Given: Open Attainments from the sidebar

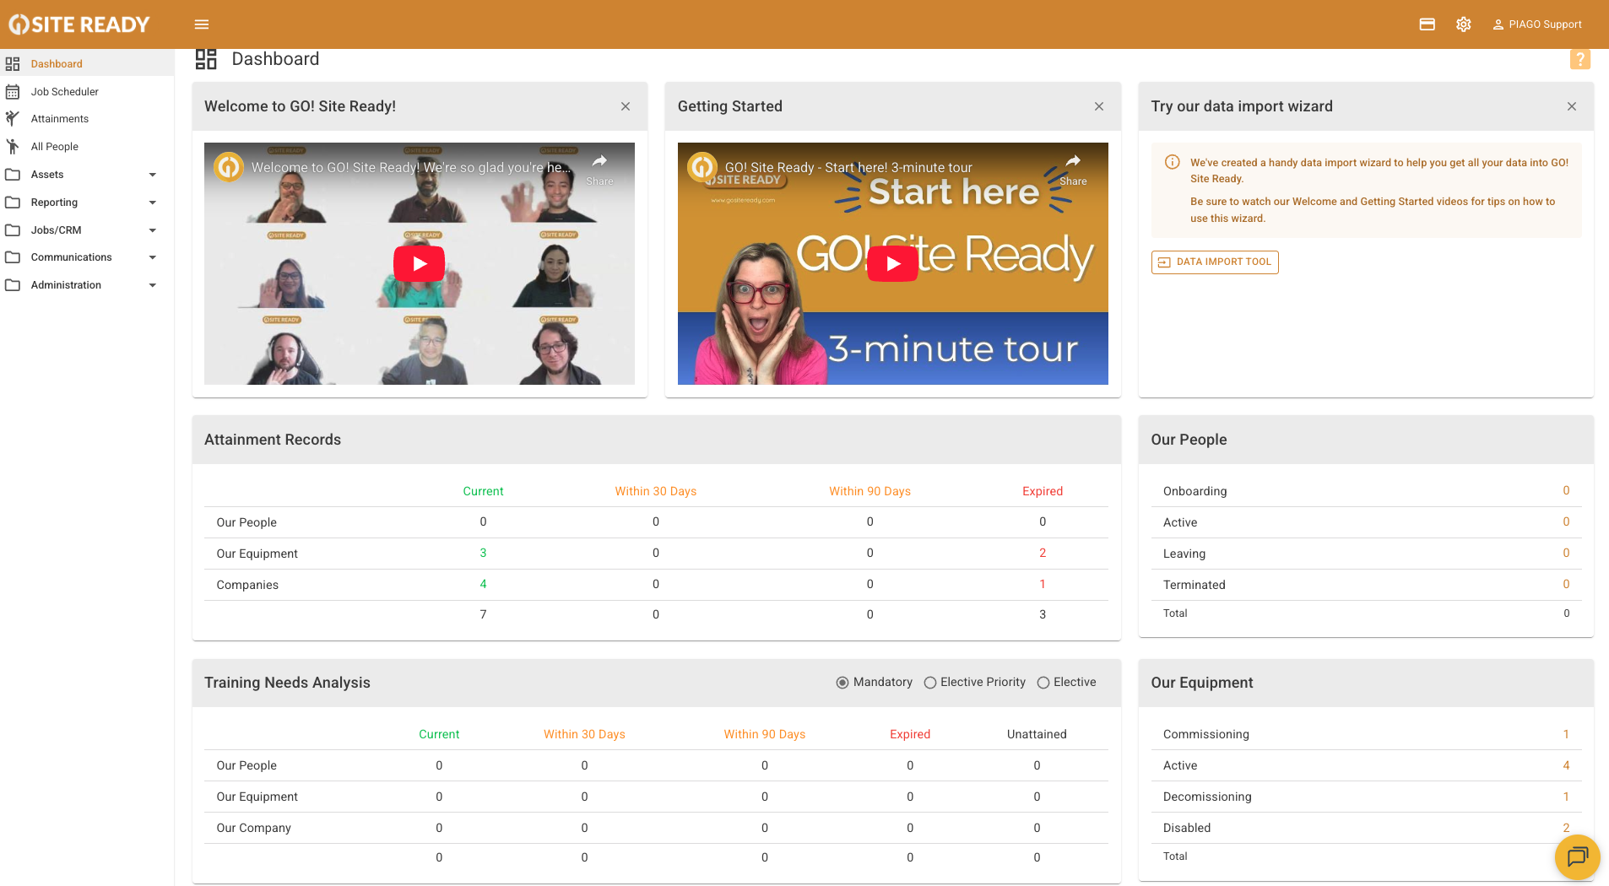Looking at the screenshot, I should click(59, 119).
